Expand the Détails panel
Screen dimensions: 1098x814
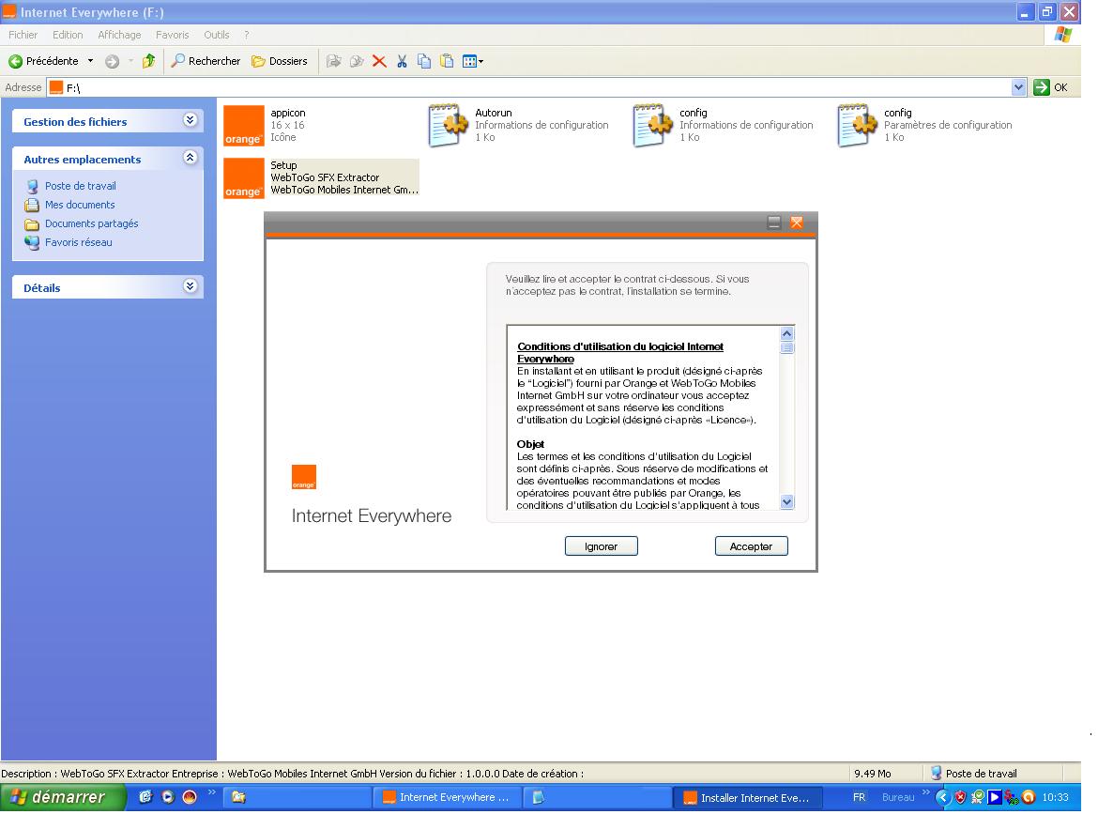pos(190,286)
